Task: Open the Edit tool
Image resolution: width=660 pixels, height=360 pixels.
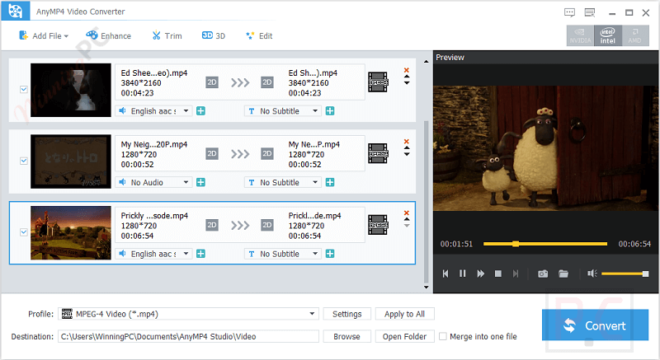Action: 259,35
